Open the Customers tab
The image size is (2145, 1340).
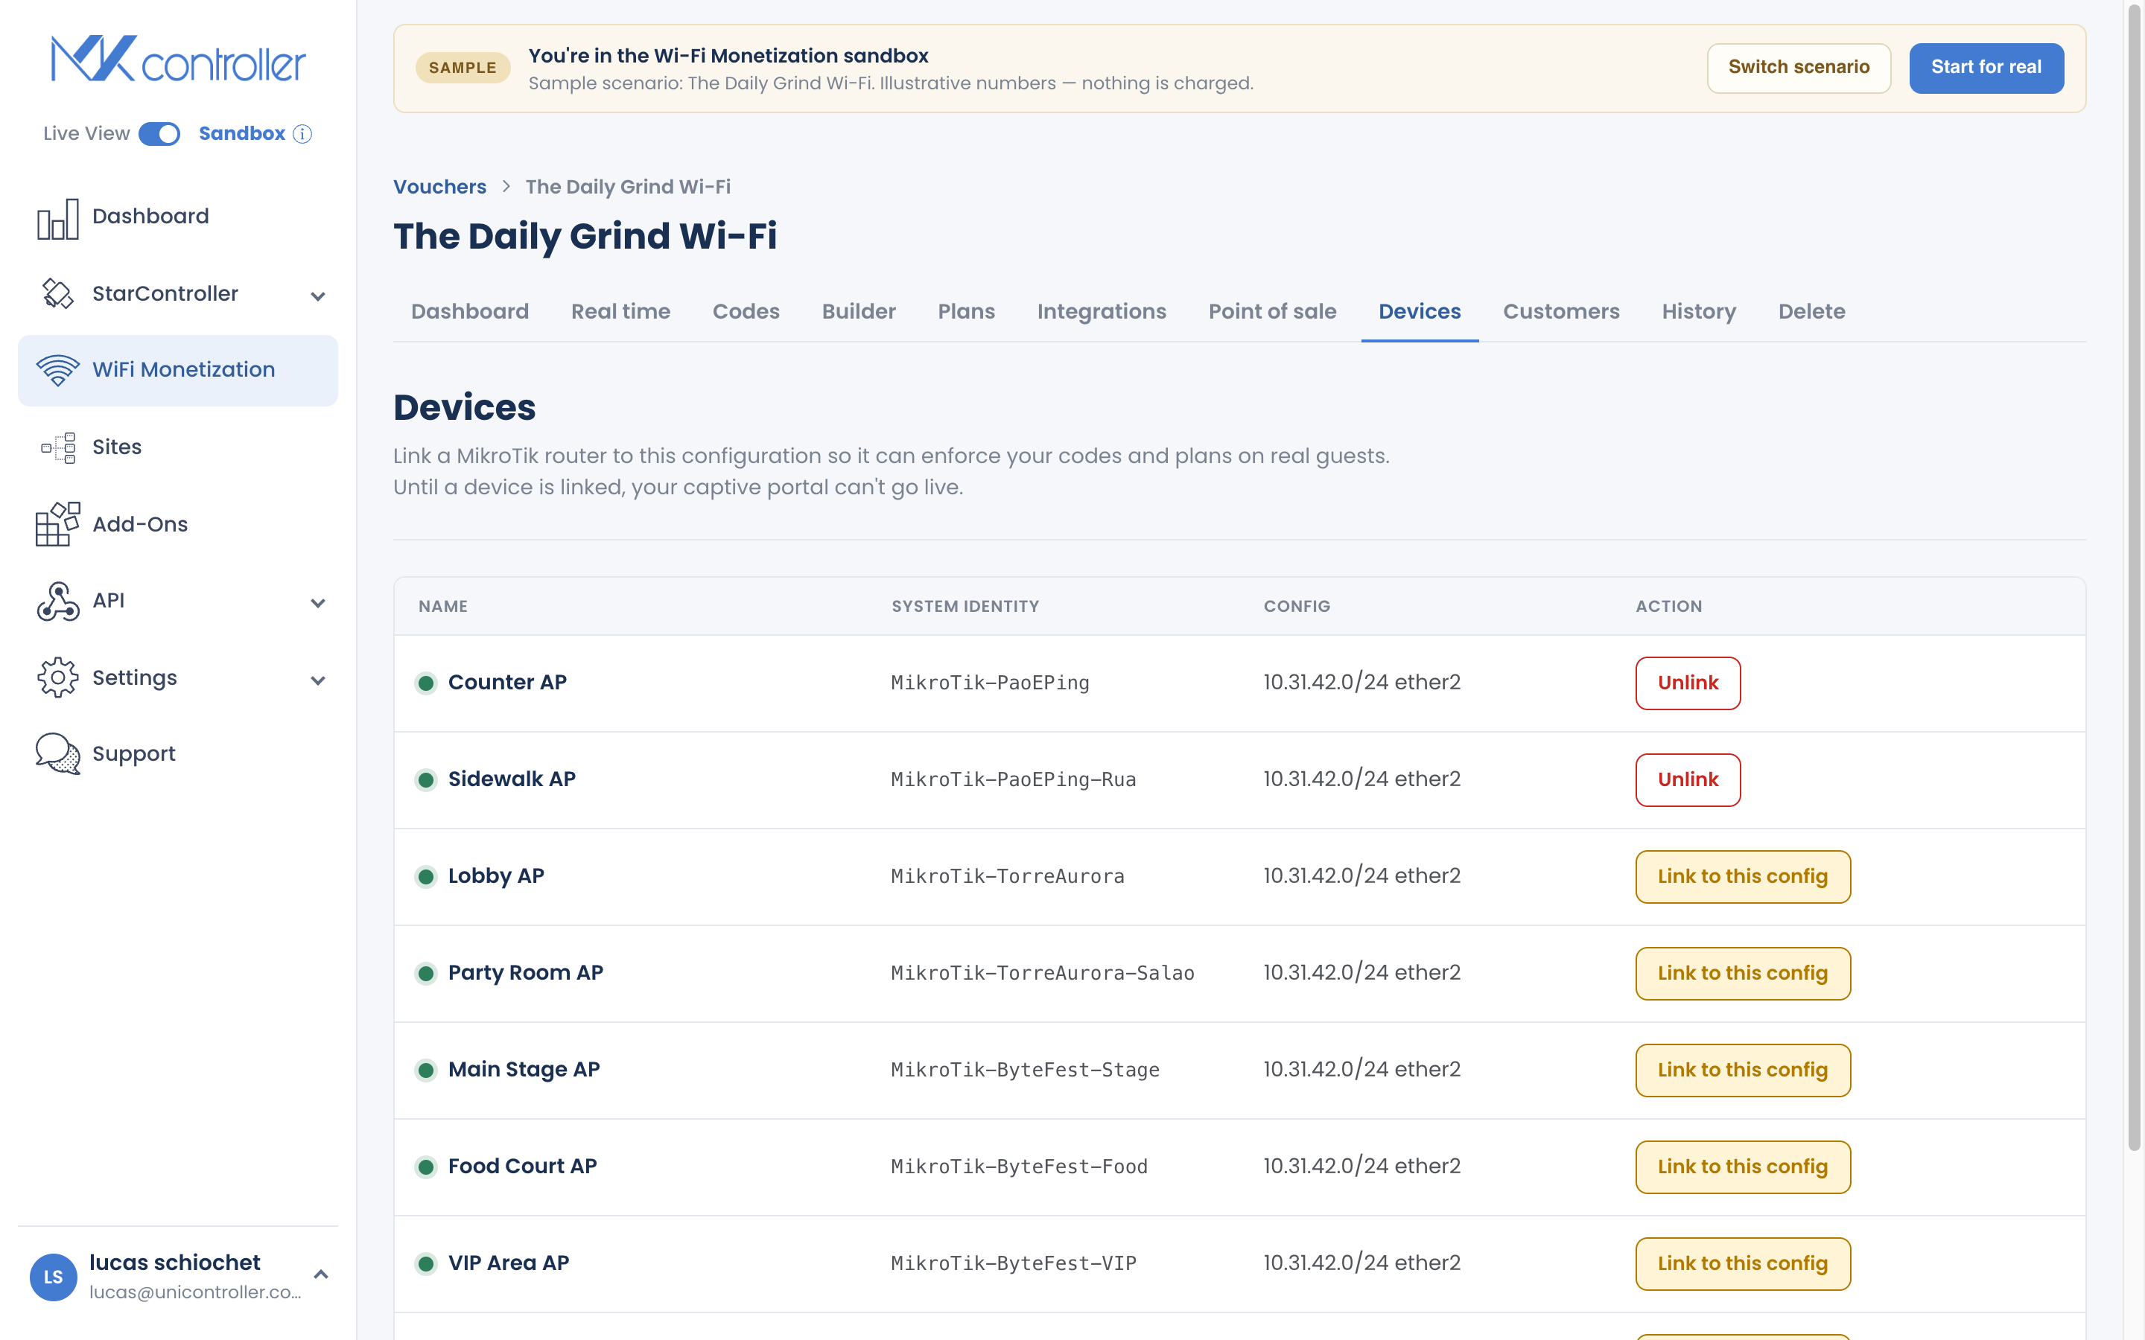pyautogui.click(x=1561, y=312)
